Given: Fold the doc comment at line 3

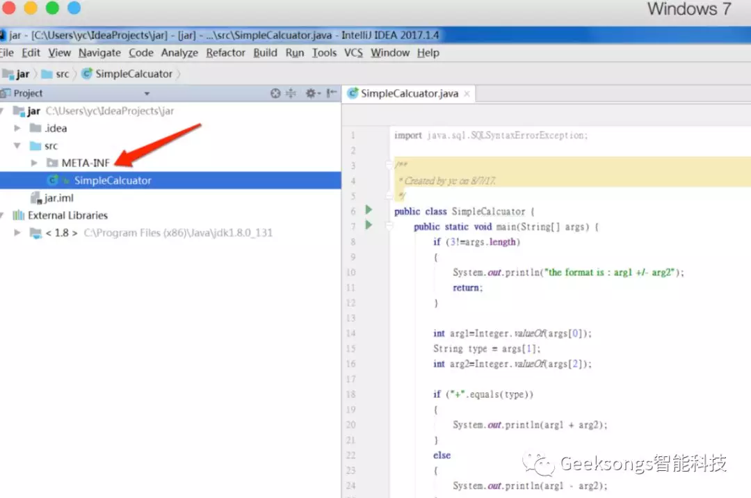Looking at the screenshot, I should coord(389,165).
